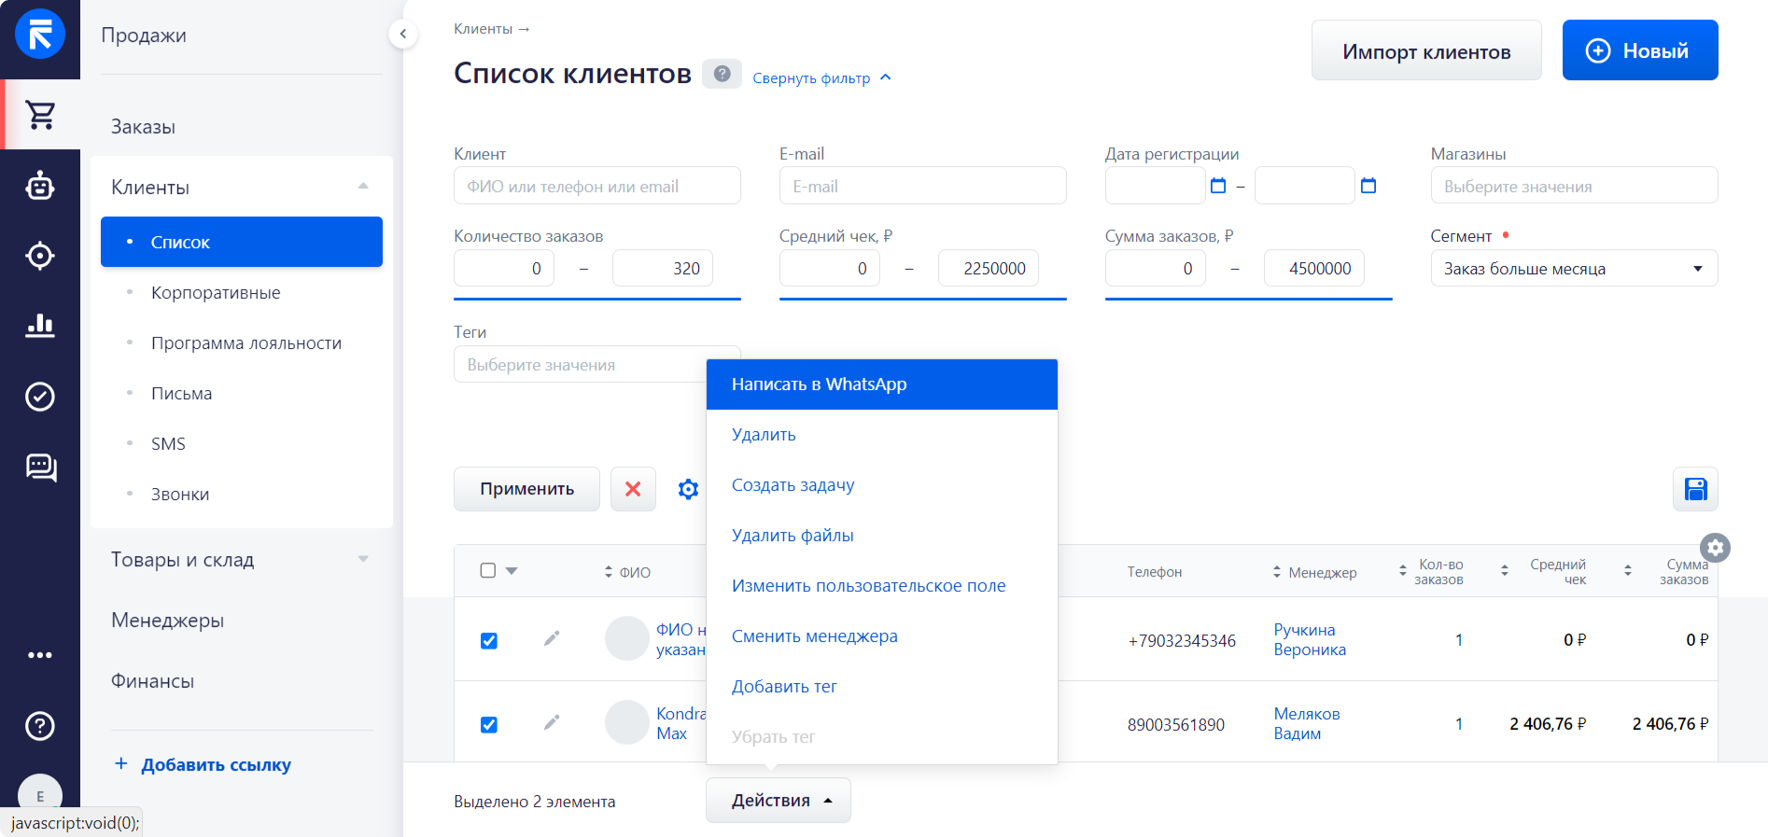Image resolution: width=1768 pixels, height=837 pixels.
Task: Collapse filter via Свернуть фильтр
Action: [x=821, y=78]
